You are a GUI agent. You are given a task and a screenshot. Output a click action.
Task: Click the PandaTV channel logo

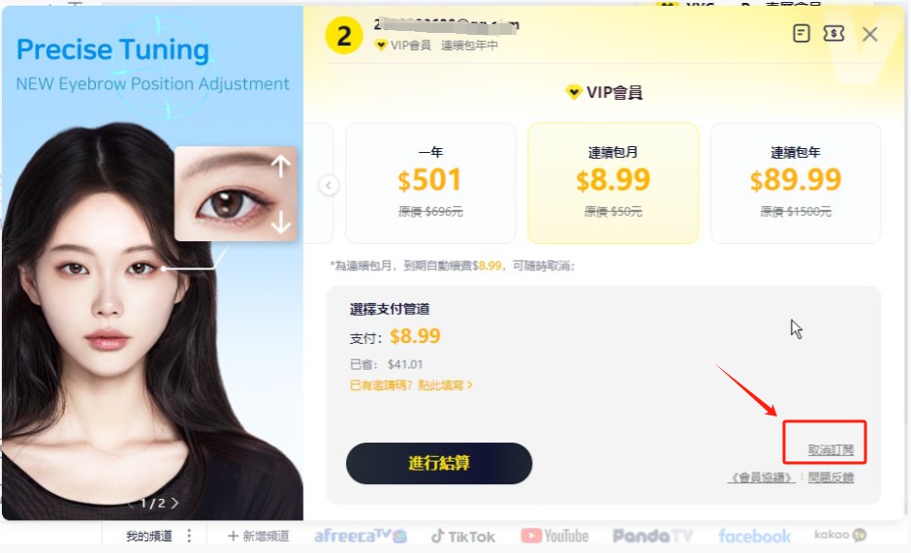click(x=652, y=536)
